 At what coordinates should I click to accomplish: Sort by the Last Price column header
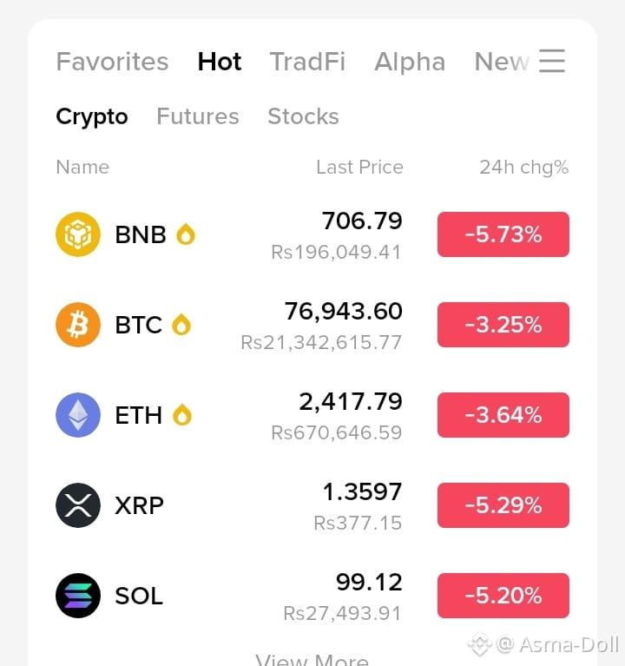point(360,168)
